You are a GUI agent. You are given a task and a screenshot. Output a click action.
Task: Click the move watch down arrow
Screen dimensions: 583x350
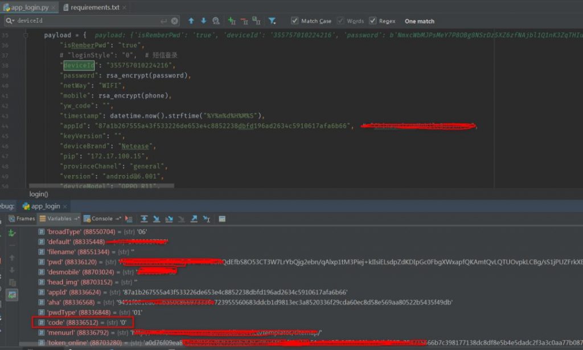pos(12,270)
